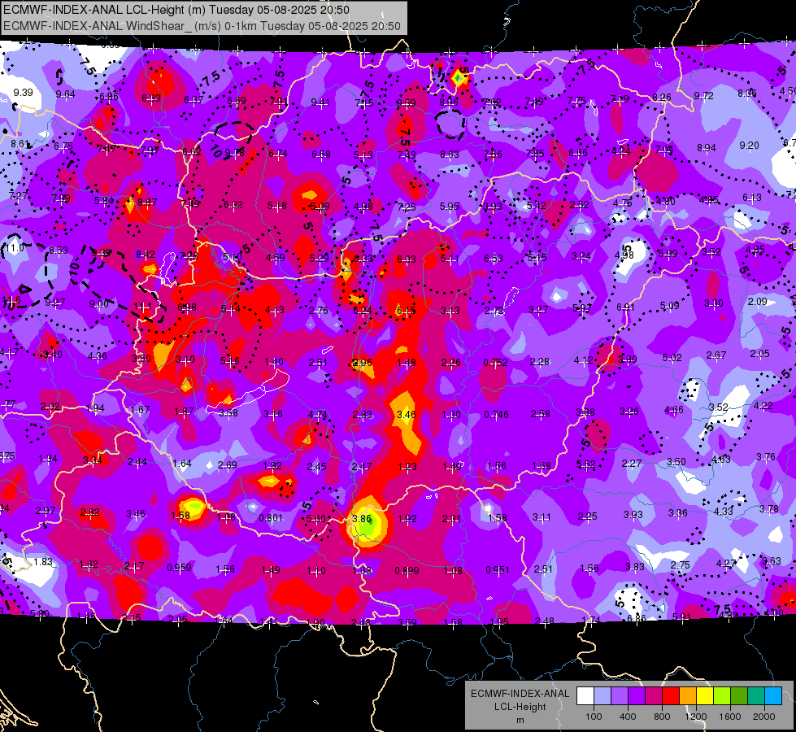Click the 0.752 wind shear value

[495, 362]
